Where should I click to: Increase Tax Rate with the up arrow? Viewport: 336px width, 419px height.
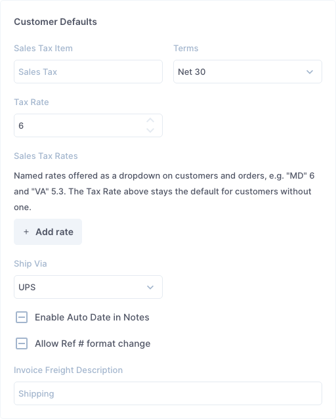tap(150, 121)
